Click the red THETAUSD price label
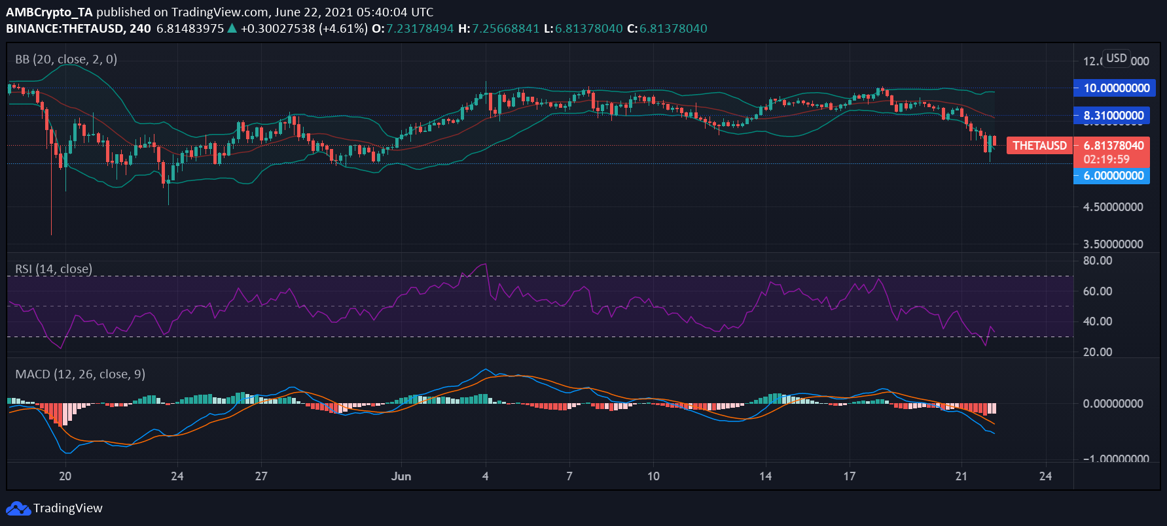 click(x=1039, y=146)
